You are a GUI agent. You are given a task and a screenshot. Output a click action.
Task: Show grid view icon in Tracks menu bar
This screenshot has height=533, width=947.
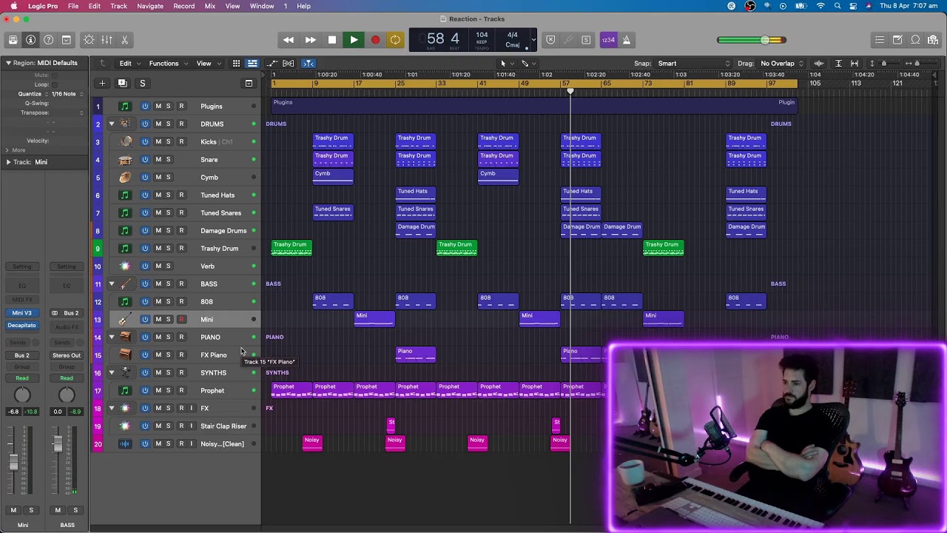[236, 64]
